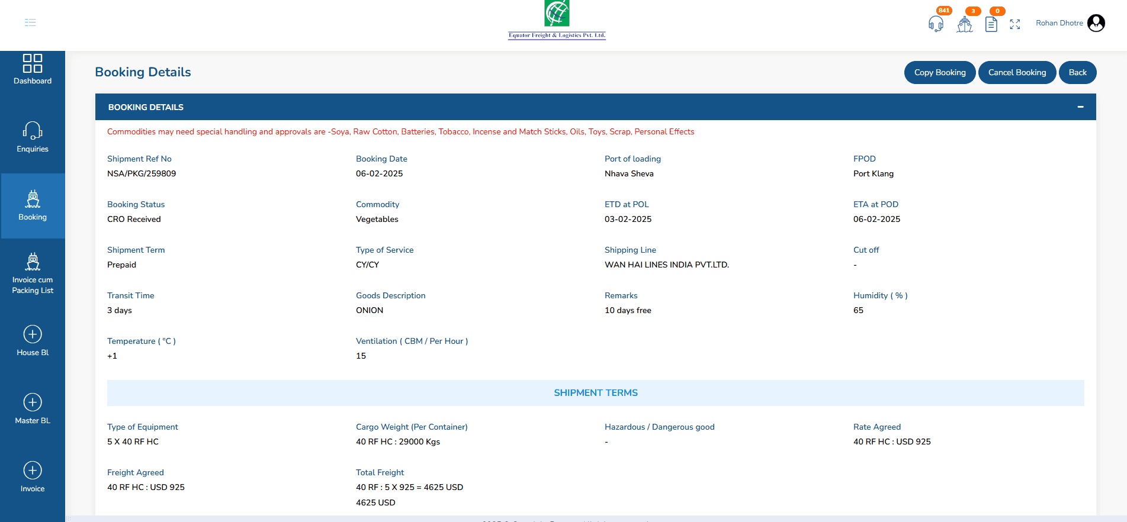Collapse the Booking Details panel
Screen dimensions: 1127x522
point(1080,107)
